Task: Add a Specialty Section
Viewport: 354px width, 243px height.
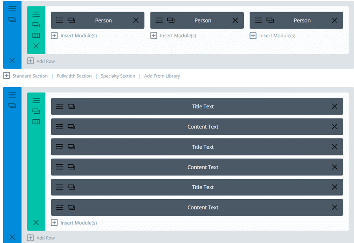Action: pyautogui.click(x=118, y=76)
